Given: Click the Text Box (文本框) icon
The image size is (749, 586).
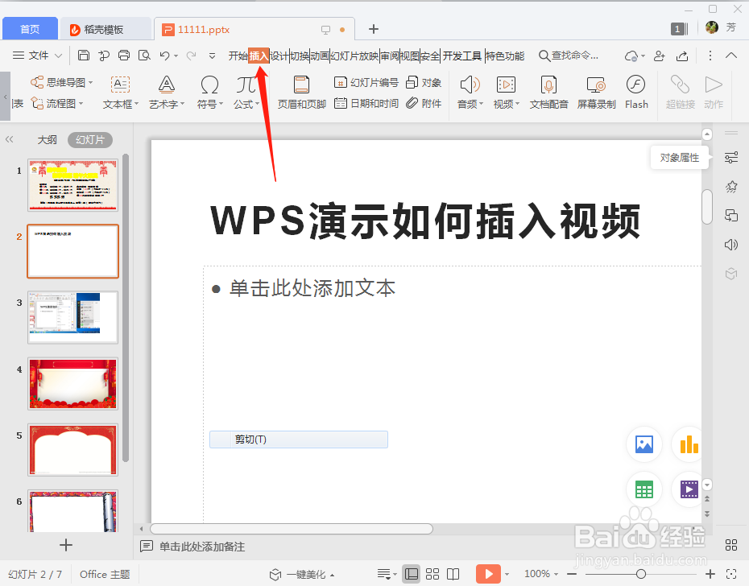Looking at the screenshot, I should [120, 85].
